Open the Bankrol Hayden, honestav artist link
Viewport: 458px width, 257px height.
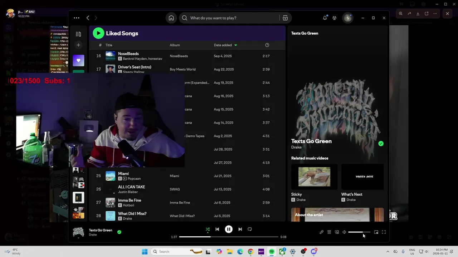[x=142, y=59]
